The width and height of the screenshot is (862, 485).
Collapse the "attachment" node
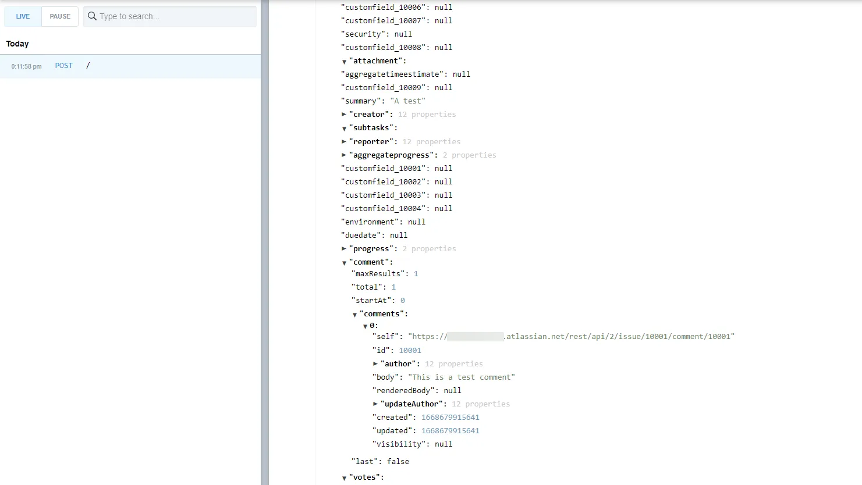[344, 61]
